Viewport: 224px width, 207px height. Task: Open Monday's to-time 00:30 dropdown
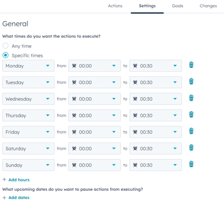coord(156,66)
